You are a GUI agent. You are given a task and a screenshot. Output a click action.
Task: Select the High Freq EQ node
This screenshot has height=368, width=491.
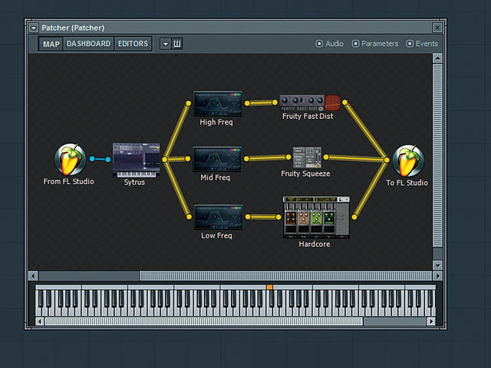218,103
